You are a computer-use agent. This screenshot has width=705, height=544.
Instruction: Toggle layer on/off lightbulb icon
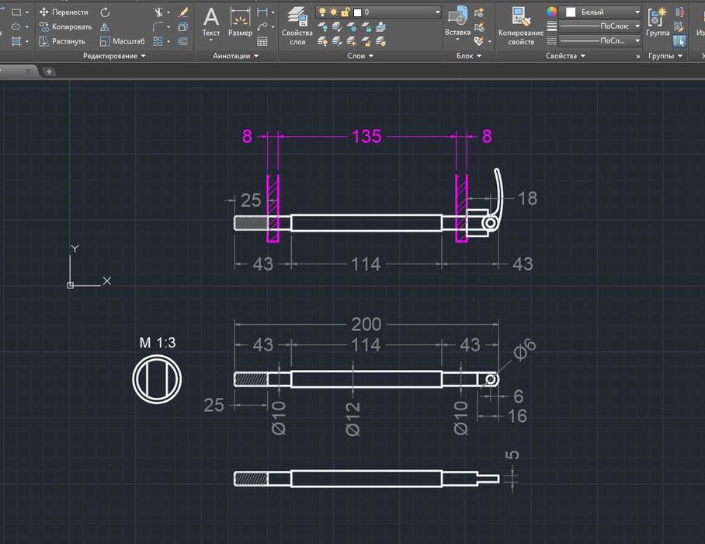(x=322, y=12)
